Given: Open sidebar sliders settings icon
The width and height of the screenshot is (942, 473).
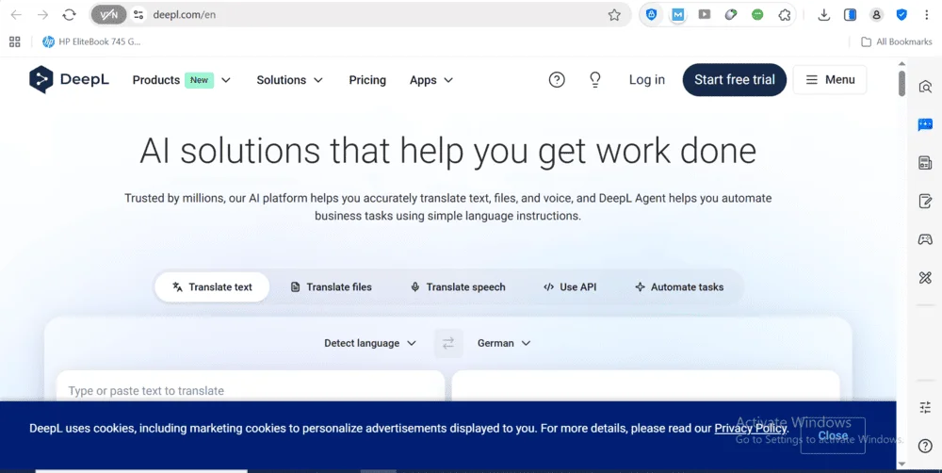Looking at the screenshot, I should point(925,407).
